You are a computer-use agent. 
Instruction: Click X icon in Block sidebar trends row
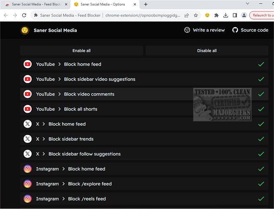(x=27, y=139)
